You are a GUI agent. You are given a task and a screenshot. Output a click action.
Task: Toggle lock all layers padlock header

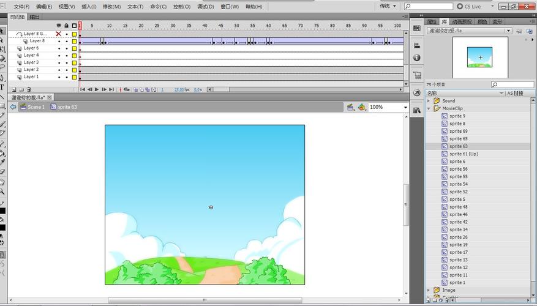67,26
